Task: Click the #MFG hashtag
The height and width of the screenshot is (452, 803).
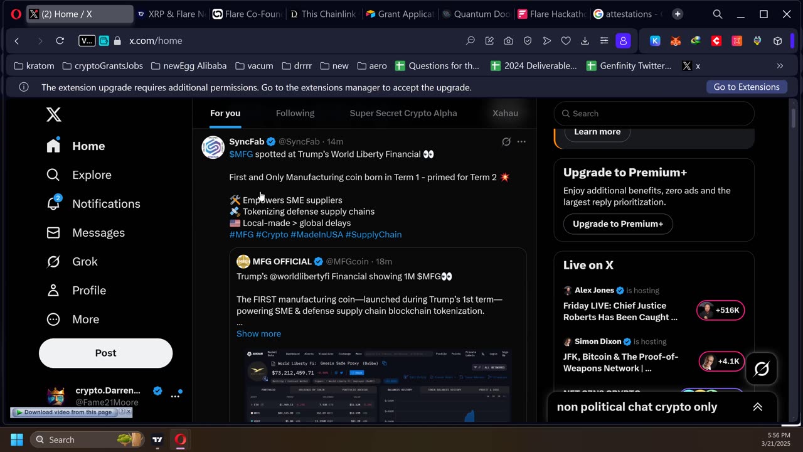Action: tap(242, 234)
